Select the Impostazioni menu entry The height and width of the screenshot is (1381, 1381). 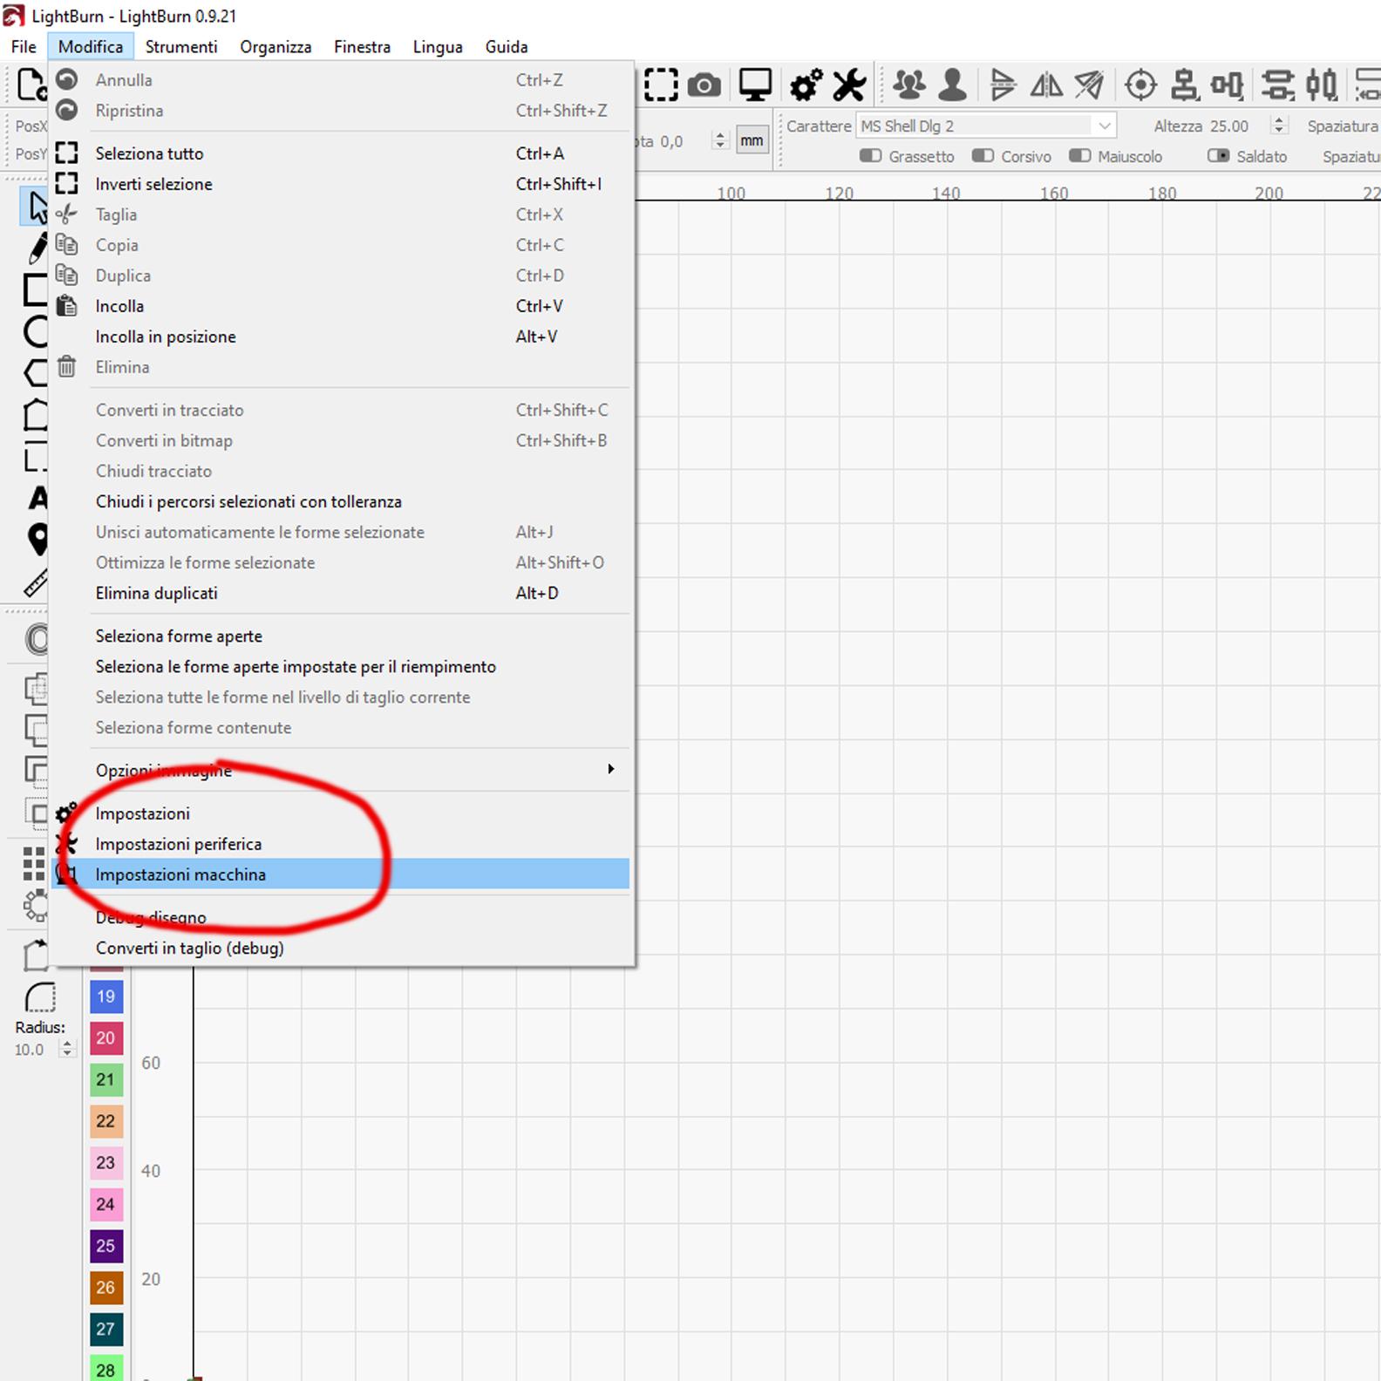click(341, 813)
